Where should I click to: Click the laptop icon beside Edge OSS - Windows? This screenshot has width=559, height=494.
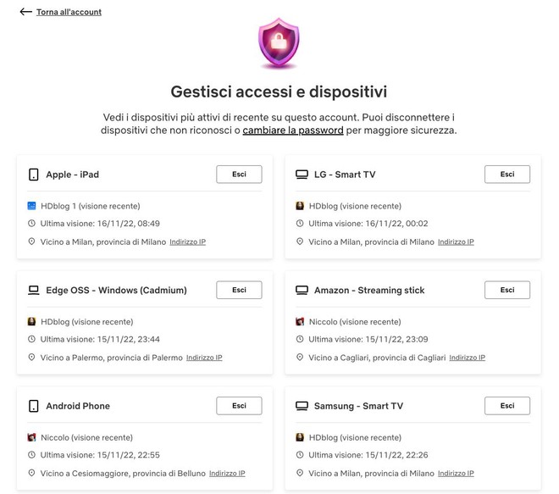coord(34,290)
